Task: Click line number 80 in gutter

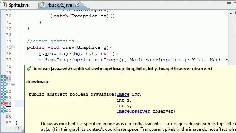Action: pos(8,79)
